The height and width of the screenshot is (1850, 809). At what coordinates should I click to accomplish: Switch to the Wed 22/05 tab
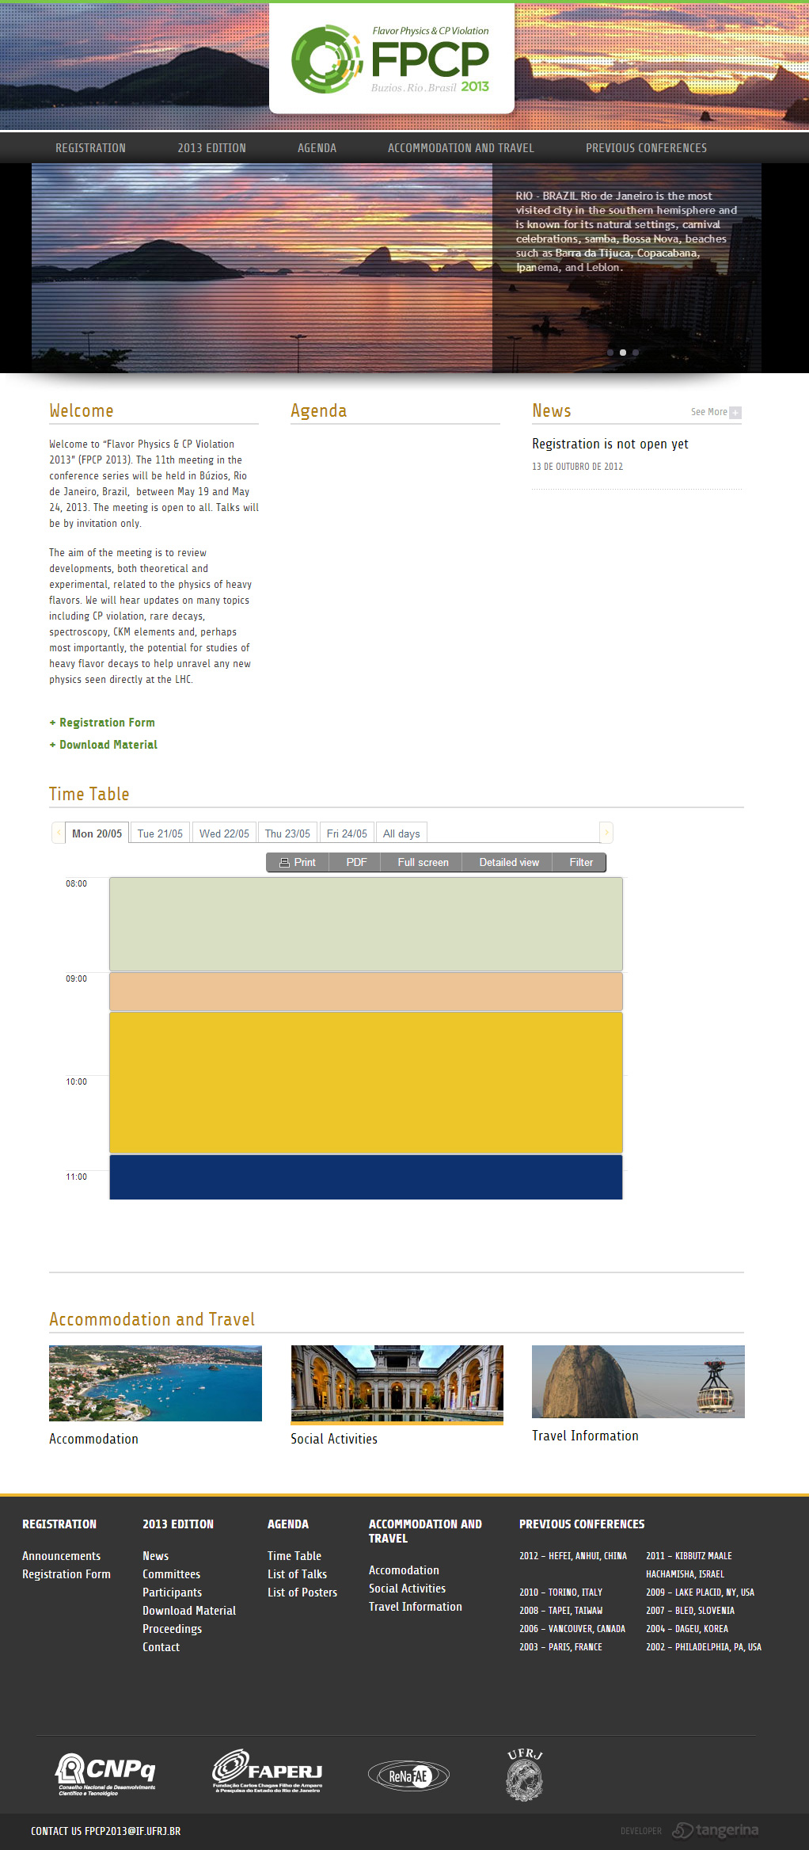tap(224, 833)
